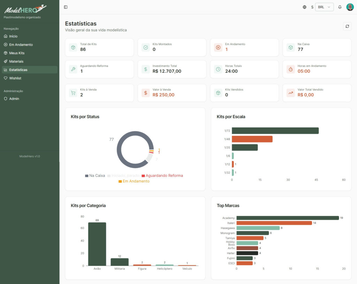Click the Kits à Venda cart icon
The height and width of the screenshot is (284, 357).
pos(73,93)
